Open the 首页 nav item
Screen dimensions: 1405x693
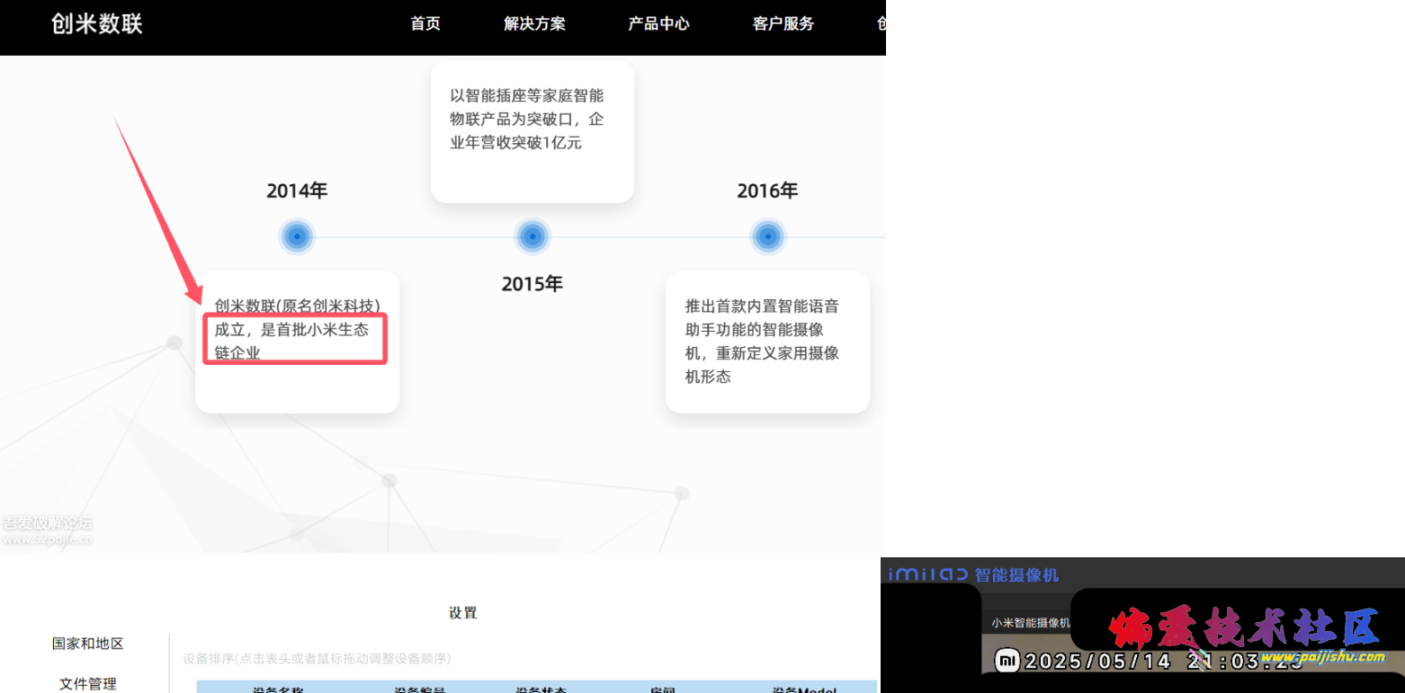[425, 24]
